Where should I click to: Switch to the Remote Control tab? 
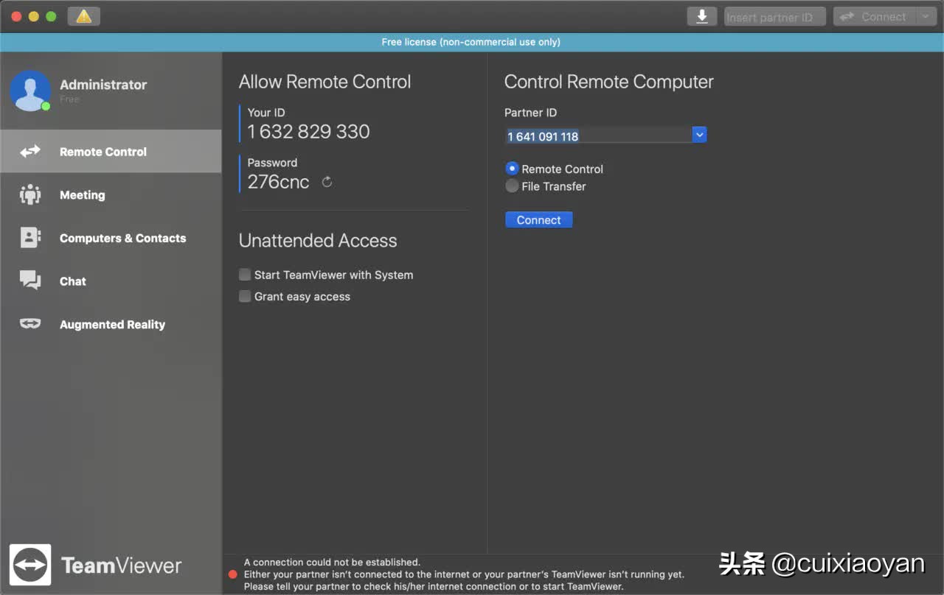pos(103,152)
